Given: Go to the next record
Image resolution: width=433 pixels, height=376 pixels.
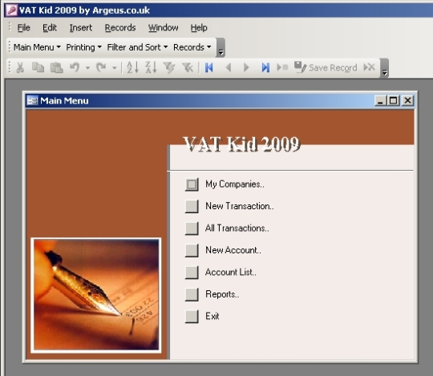Looking at the screenshot, I should (x=246, y=67).
